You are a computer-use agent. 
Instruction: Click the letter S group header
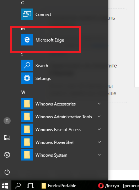coord(22,54)
